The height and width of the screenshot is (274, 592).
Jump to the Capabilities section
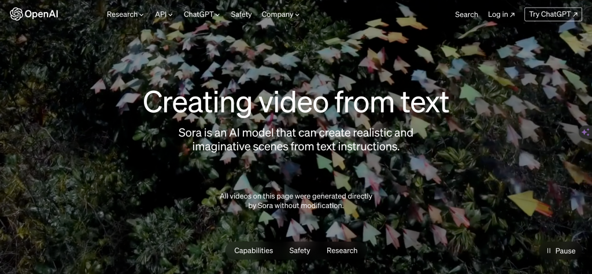253,251
